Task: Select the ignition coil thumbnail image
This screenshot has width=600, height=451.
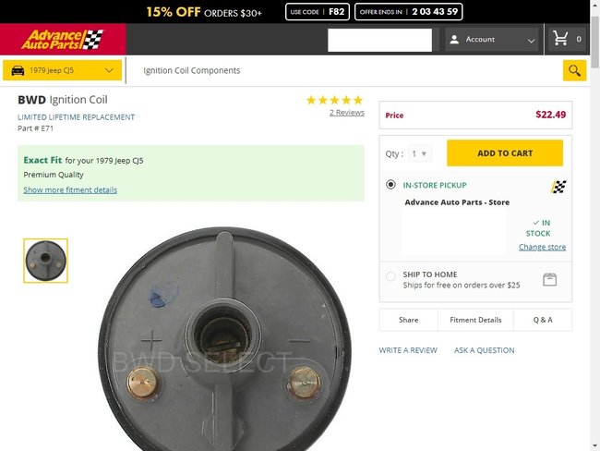Action: pos(45,261)
